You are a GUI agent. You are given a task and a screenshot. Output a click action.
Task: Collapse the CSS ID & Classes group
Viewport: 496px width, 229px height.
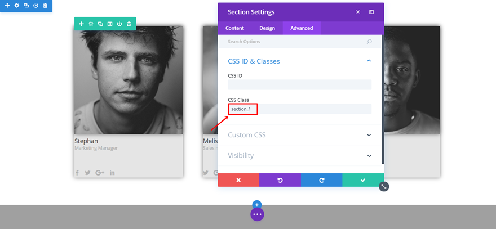tap(369, 61)
